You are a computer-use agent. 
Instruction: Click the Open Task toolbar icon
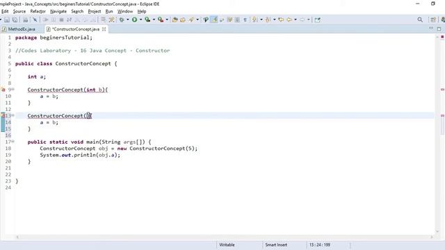pos(183,19)
